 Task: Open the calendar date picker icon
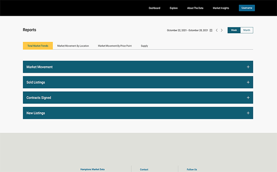pos(211,30)
